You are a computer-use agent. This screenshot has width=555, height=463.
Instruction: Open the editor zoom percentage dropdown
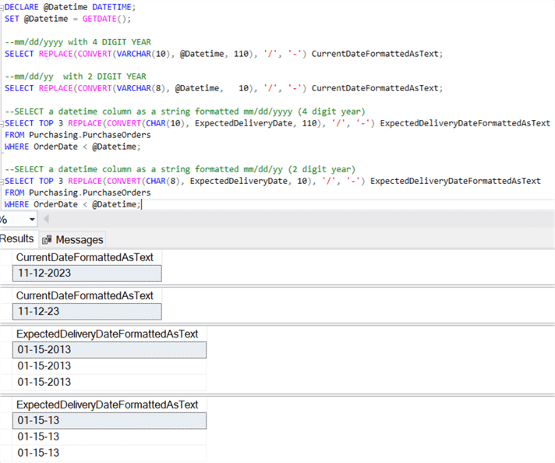click(x=32, y=221)
